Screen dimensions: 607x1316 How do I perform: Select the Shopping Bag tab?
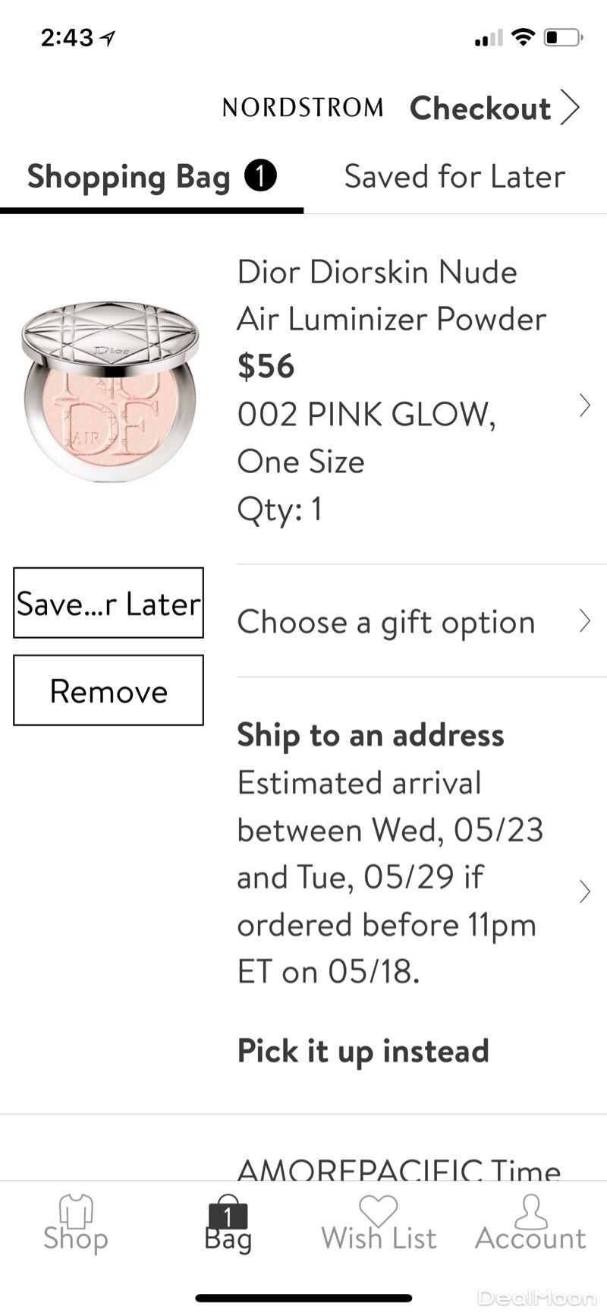click(129, 177)
